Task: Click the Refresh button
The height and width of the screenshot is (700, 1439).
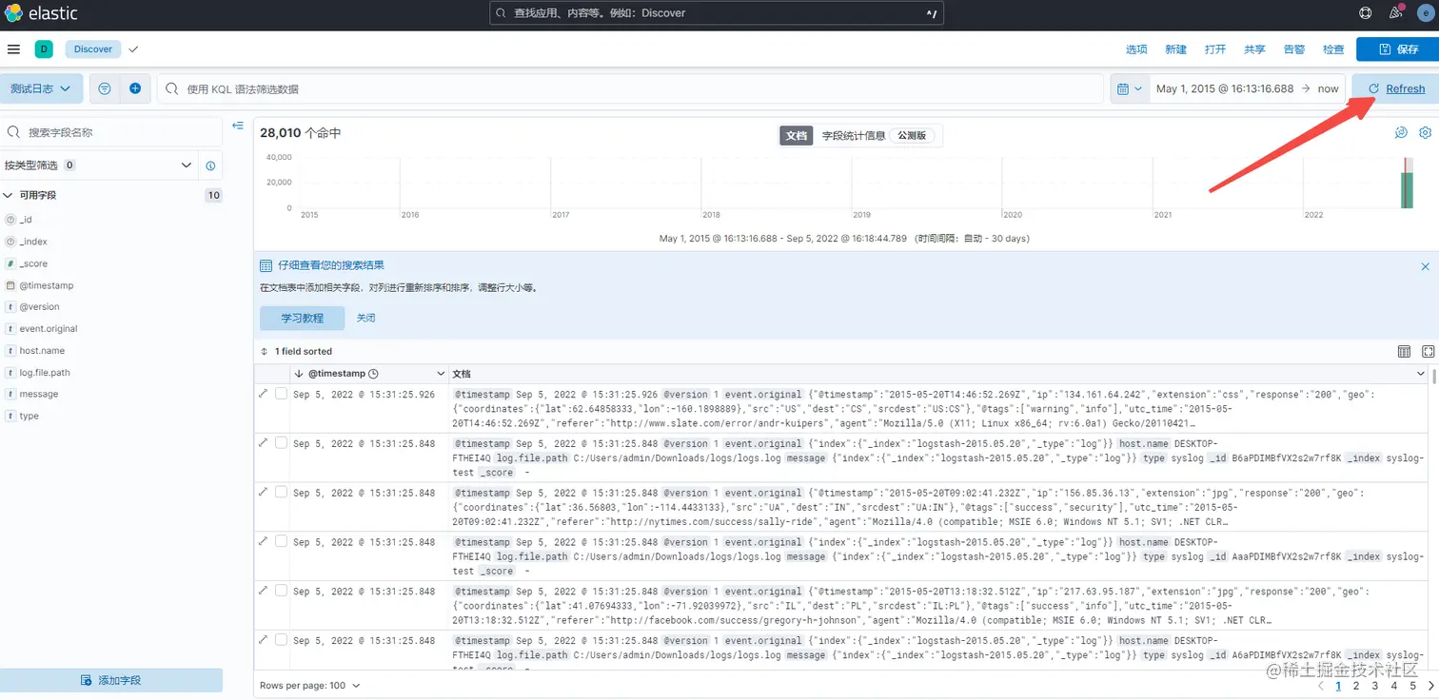Action: [1395, 88]
